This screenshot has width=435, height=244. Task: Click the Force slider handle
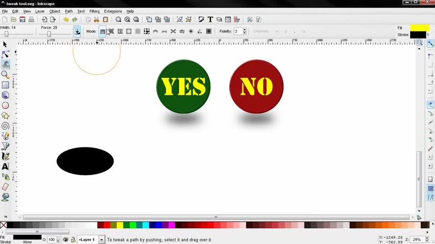coord(49,34)
